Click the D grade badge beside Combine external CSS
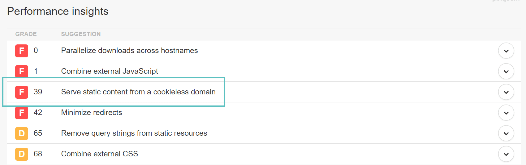Image resolution: width=526 pixels, height=165 pixels. tap(22, 154)
